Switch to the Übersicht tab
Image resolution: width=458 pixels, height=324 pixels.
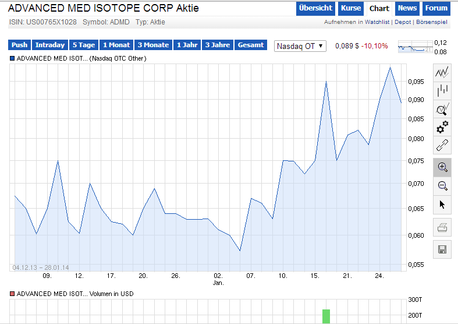click(x=315, y=8)
